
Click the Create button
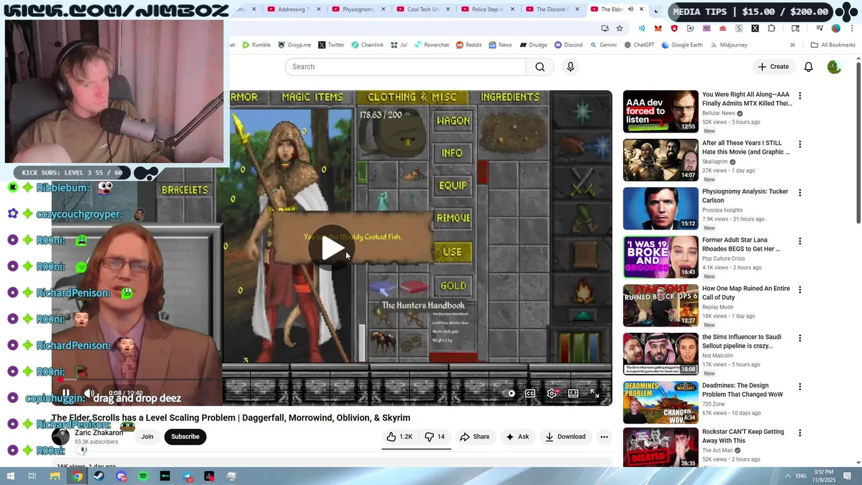[x=773, y=67]
